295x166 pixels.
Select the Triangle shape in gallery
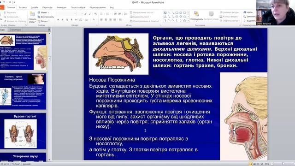coord(165,17)
